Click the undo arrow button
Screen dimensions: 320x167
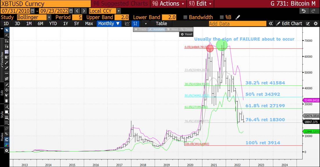pos(304,11)
